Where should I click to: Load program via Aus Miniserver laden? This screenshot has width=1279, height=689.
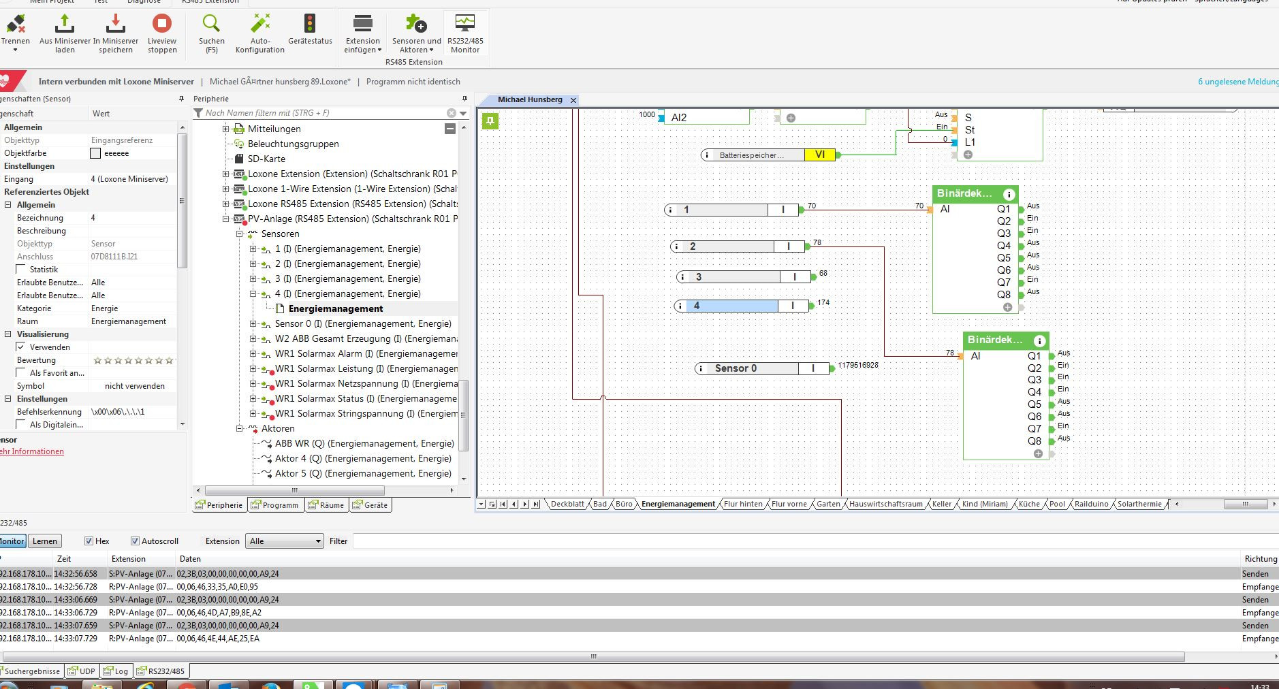click(x=65, y=26)
